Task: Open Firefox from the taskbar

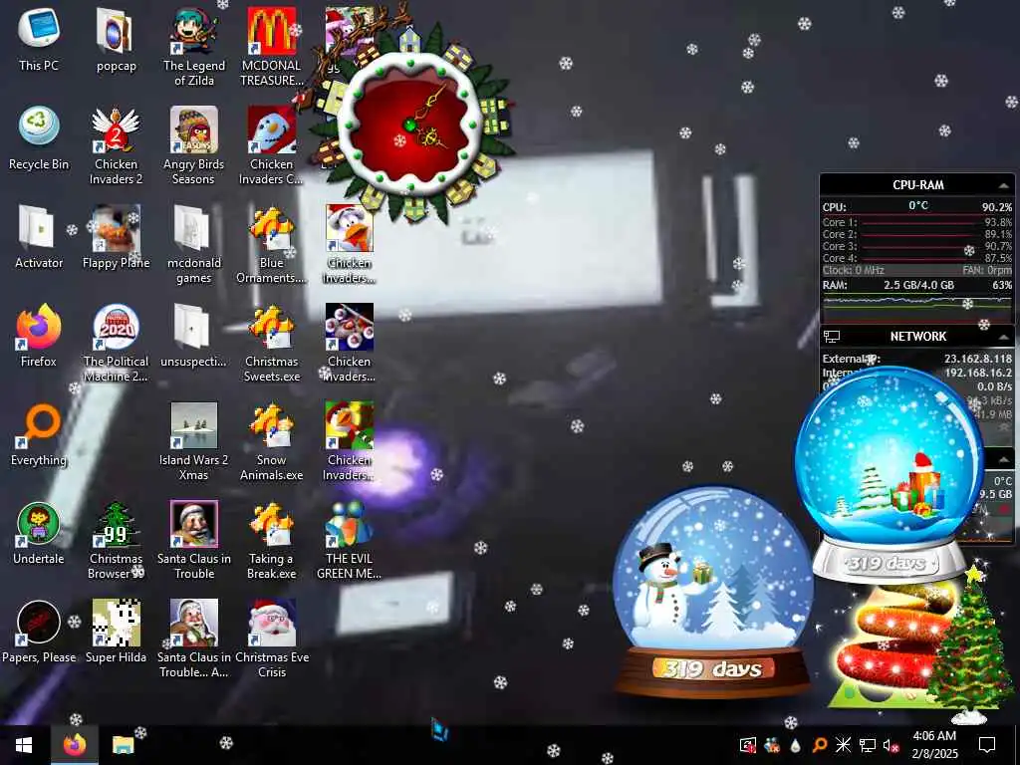Action: pyautogui.click(x=74, y=745)
